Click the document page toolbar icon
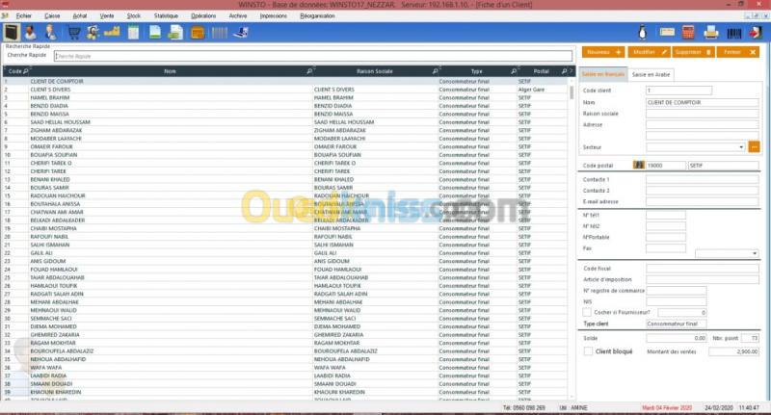Viewport: 771px width, 415px height. pyautogui.click(x=155, y=33)
